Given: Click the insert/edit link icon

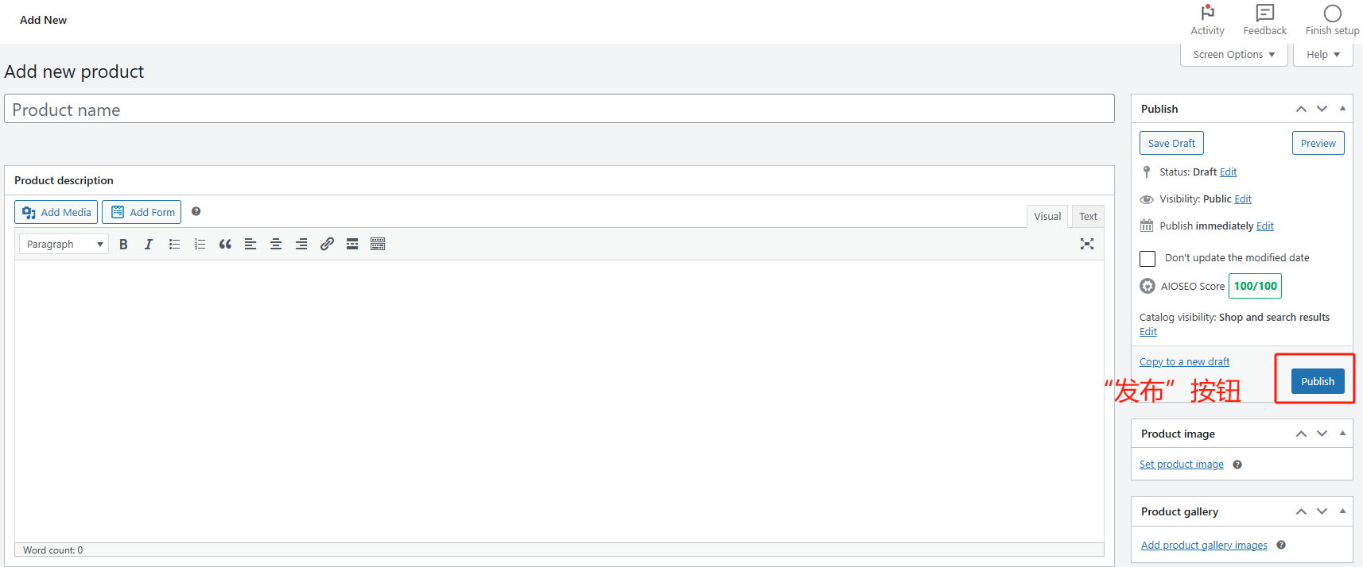Looking at the screenshot, I should [x=327, y=245].
